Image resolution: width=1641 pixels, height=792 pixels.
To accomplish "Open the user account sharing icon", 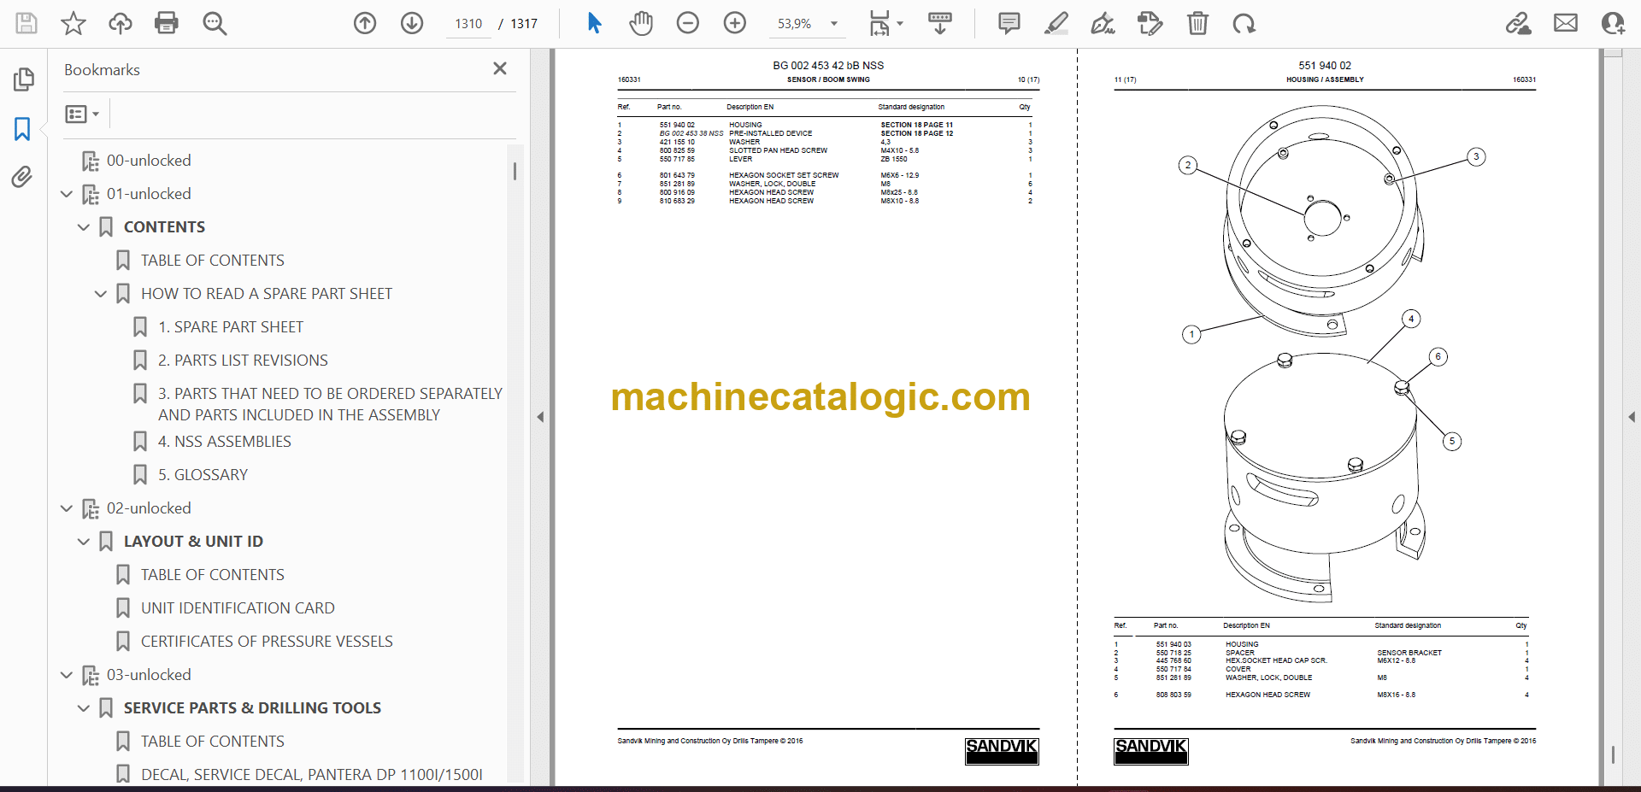I will [x=1613, y=23].
